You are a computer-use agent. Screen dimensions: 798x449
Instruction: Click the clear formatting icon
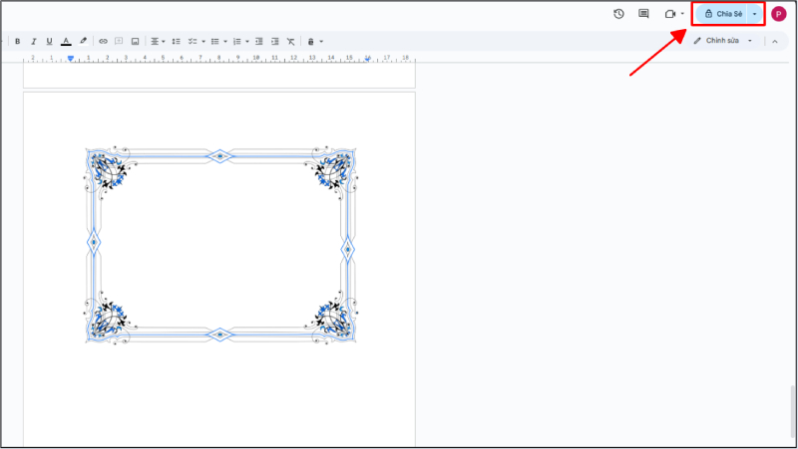pyautogui.click(x=291, y=41)
